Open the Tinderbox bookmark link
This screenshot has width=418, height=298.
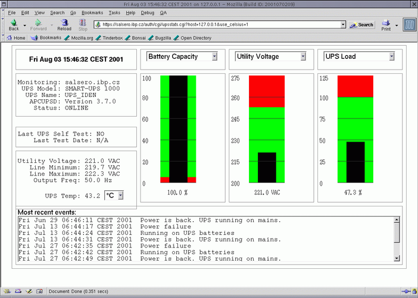pyautogui.click(x=110, y=38)
